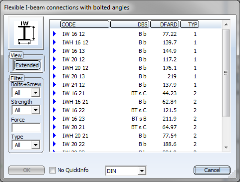
Task: Open the Strength filter dropdown
Action: [35, 110]
